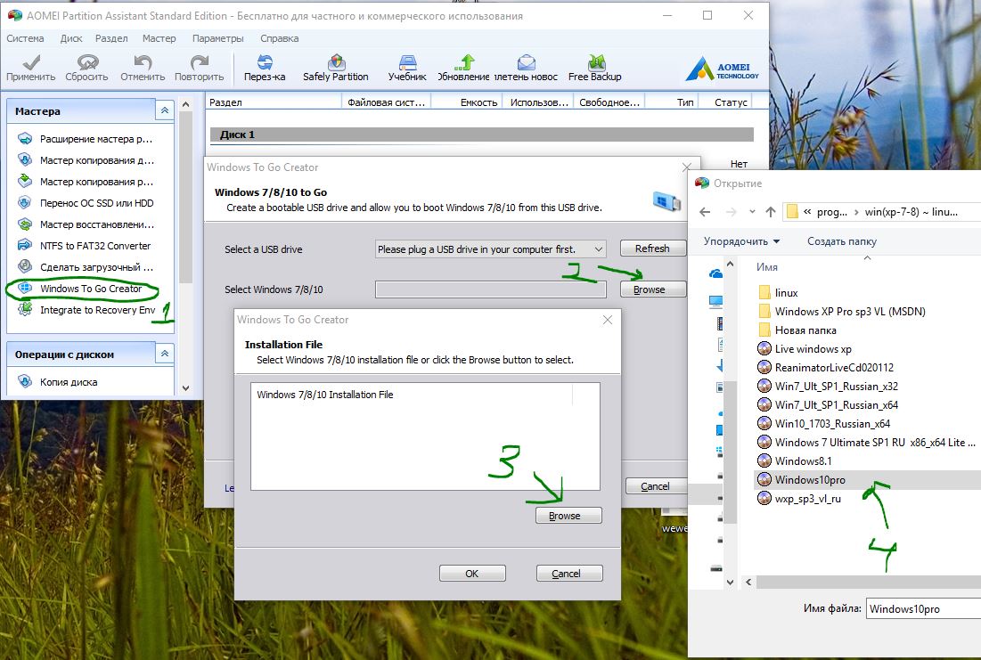981x660 pixels.
Task: Collapse the Мастера panel
Action: pos(165,110)
